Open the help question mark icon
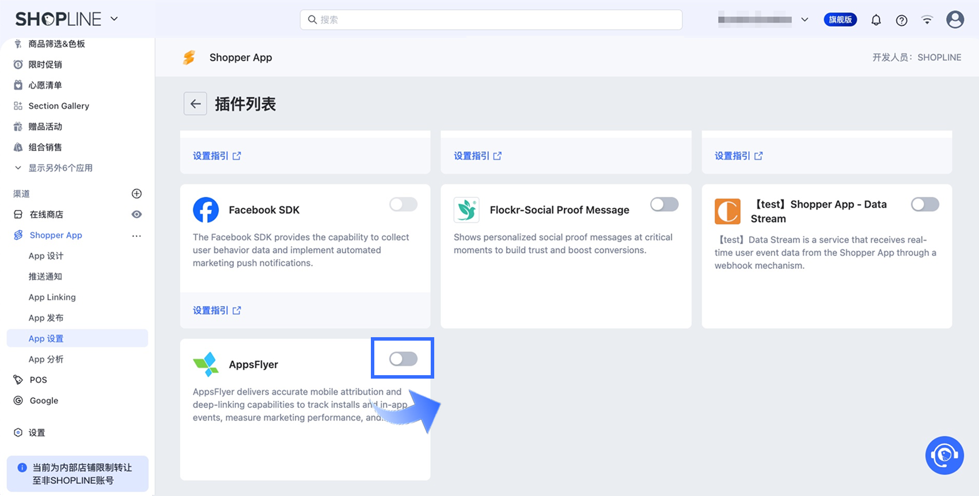This screenshot has width=979, height=496. tap(902, 20)
